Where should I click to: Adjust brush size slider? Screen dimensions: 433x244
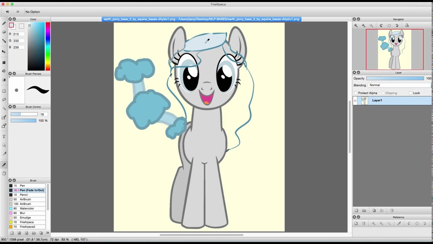pyautogui.click(x=24, y=114)
